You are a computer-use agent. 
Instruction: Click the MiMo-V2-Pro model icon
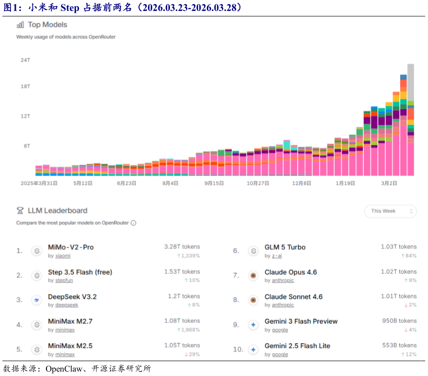pos(36,251)
